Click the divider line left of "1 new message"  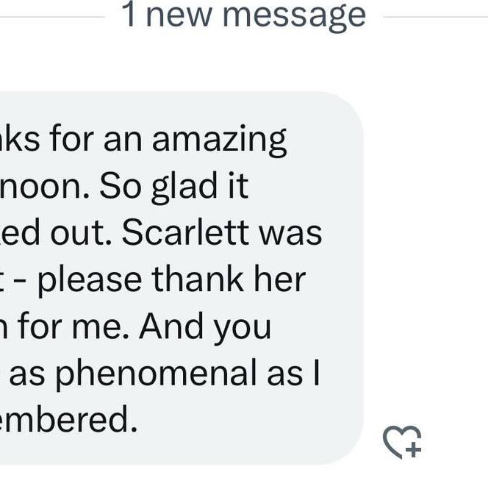pyautogui.click(x=52, y=17)
